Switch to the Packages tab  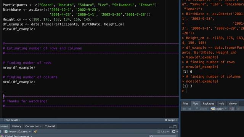coord(209,104)
